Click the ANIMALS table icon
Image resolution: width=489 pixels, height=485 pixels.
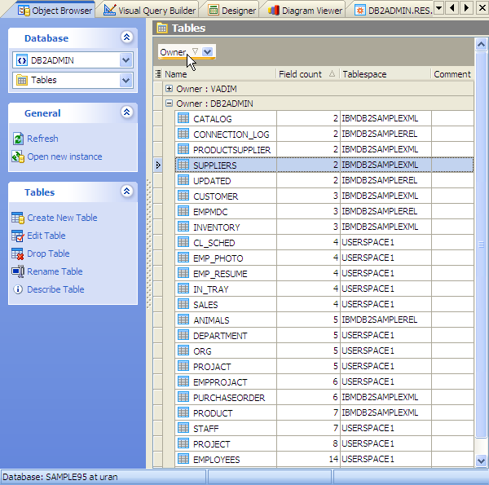[x=183, y=320]
